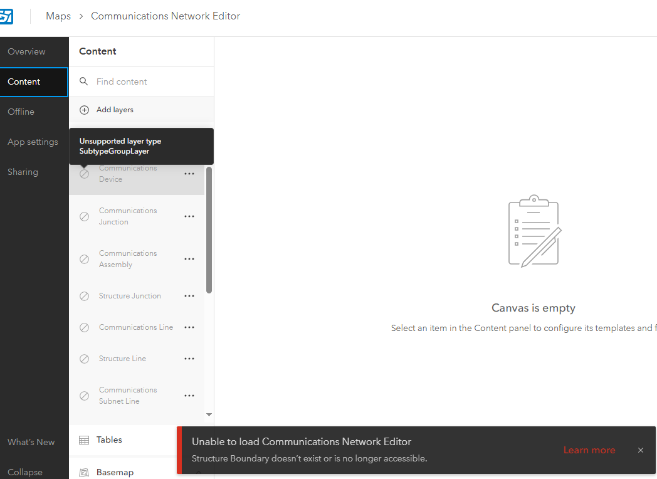The height and width of the screenshot is (479, 657).
Task: Click the search magnifier icon
Action: click(84, 82)
